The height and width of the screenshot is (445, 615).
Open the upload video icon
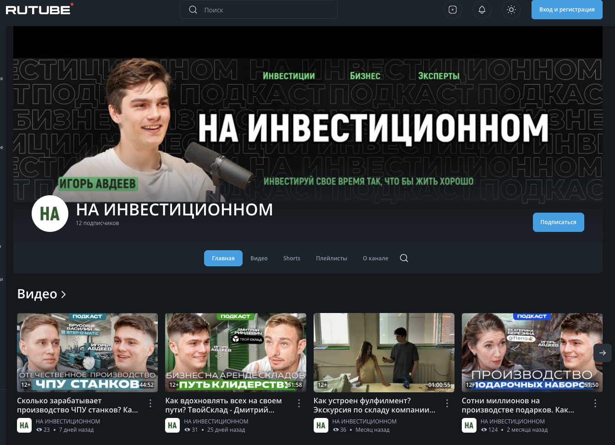453,10
